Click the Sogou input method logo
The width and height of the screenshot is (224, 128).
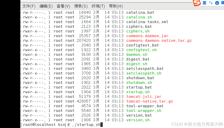coord(197,3)
